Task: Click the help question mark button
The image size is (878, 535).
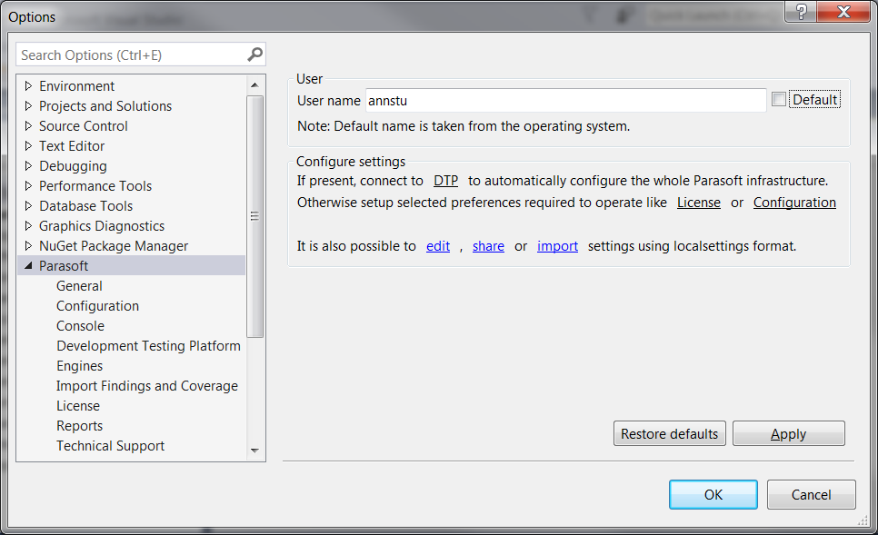Action: point(802,11)
